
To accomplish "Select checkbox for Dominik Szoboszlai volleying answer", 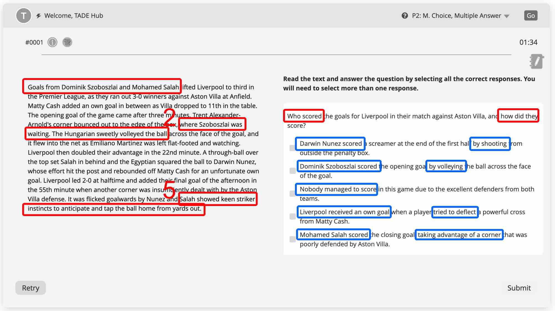I will (291, 171).
